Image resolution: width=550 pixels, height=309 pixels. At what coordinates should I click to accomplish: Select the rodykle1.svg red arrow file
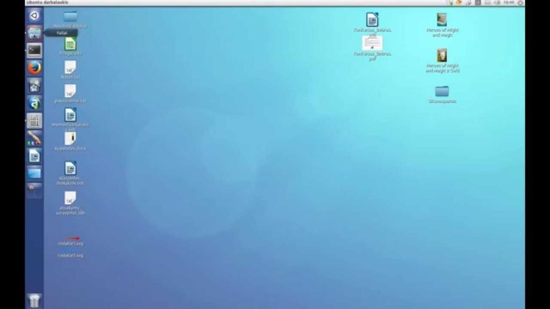(70, 241)
